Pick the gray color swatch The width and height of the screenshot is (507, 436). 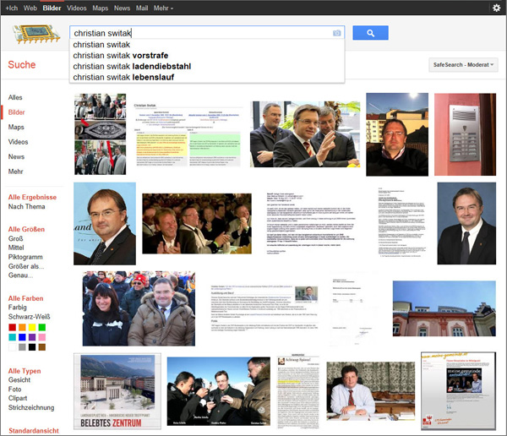pos(22,347)
